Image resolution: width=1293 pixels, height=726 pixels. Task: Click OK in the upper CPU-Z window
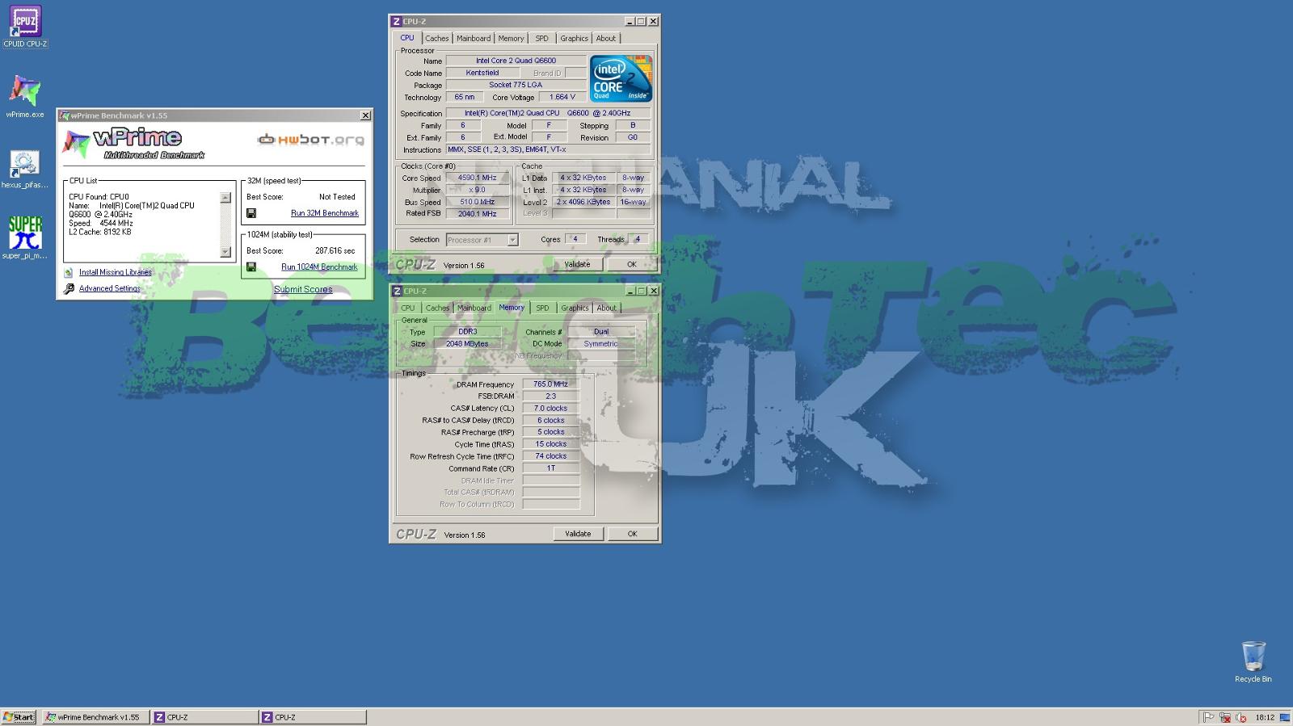tap(632, 264)
